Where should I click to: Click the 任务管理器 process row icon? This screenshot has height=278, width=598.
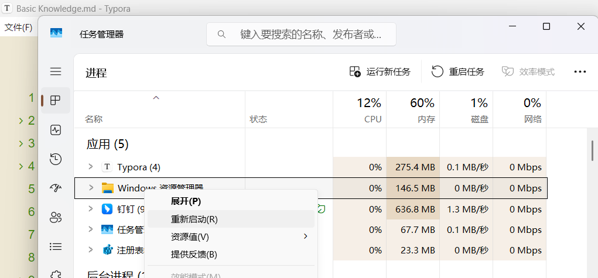point(107,229)
